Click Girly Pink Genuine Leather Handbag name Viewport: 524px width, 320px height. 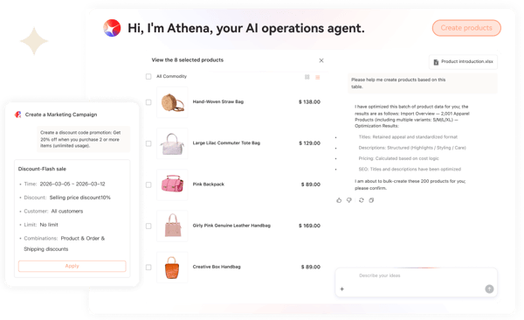tap(231, 226)
